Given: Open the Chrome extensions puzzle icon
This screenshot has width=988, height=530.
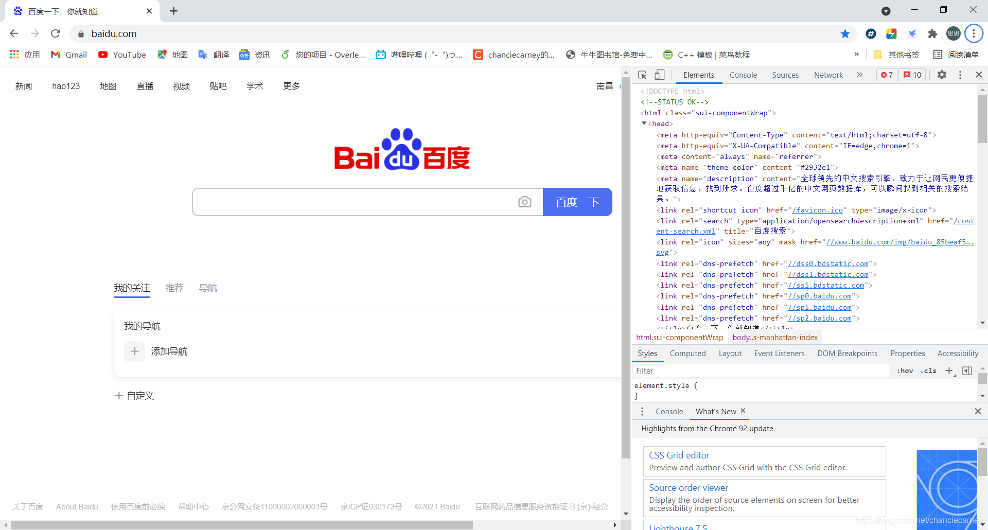Looking at the screenshot, I should [932, 33].
